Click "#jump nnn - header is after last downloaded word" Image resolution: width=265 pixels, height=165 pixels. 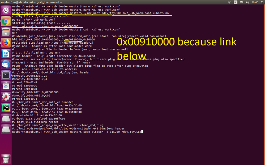pos(52,46)
